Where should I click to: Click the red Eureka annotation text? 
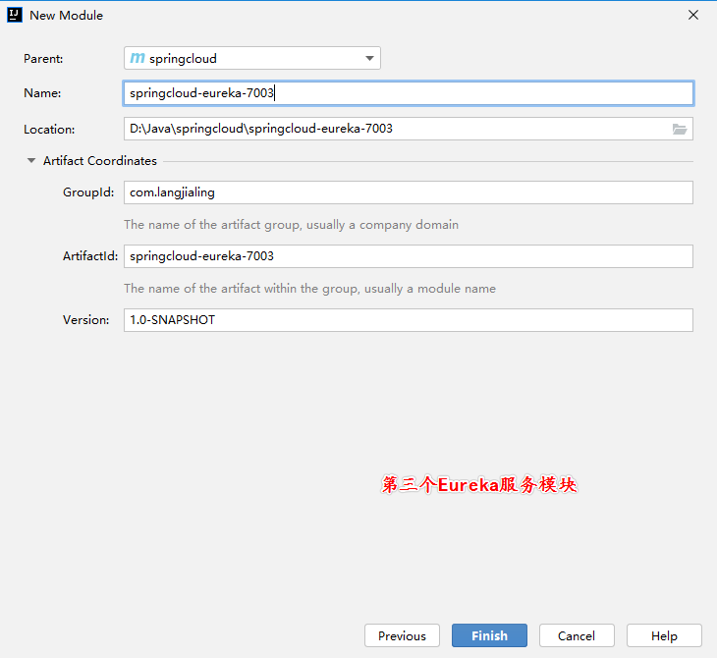point(478,485)
